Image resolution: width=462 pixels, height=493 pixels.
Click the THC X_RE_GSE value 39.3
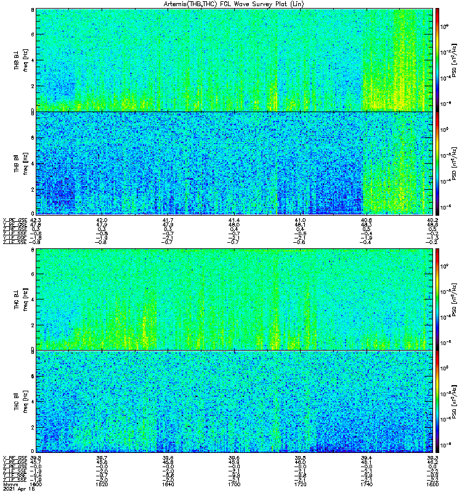[x=433, y=458]
